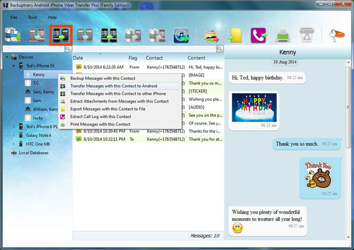Select Local Databases in the tree
Image resolution: width=354 pixels, height=250 pixels.
point(34,153)
